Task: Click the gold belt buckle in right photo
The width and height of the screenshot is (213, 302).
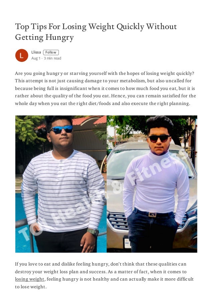Action: (x=153, y=215)
